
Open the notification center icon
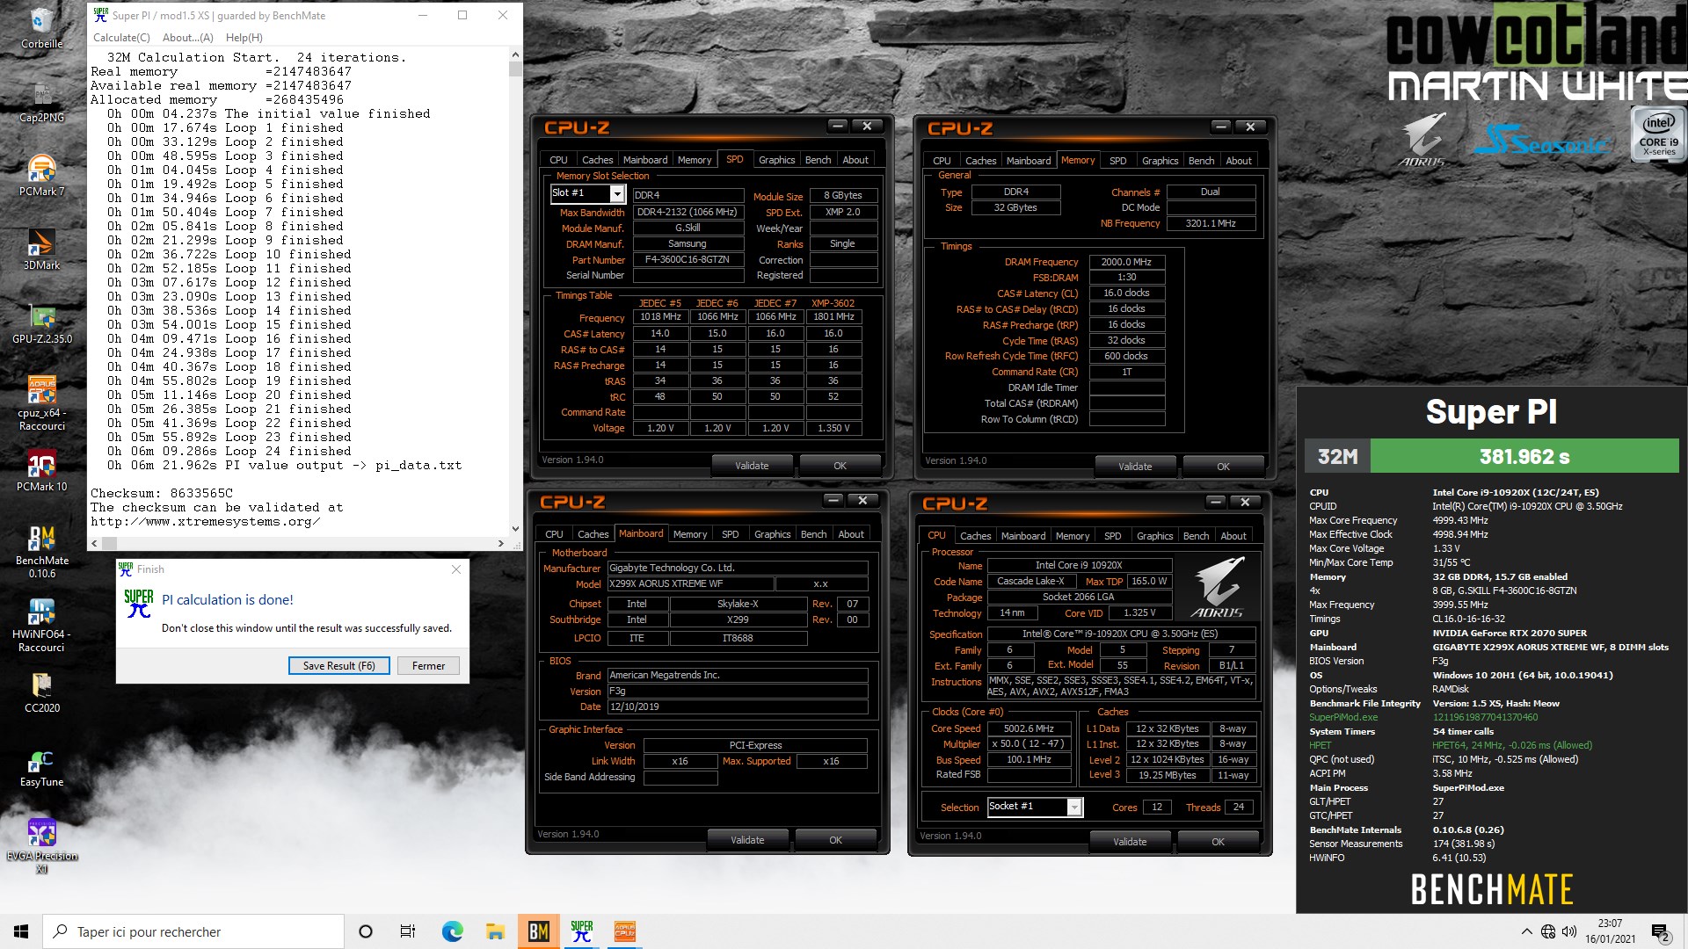pyautogui.click(x=1660, y=931)
